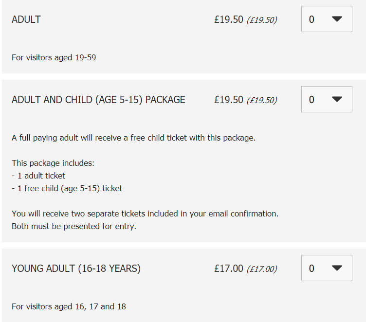
Task: Click the arrow icon in Adult quantity selector
Action: point(337,19)
